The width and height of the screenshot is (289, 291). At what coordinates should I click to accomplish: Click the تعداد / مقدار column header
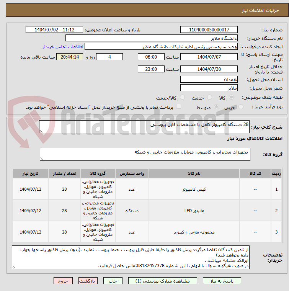pyautogui.click(x=64, y=173)
